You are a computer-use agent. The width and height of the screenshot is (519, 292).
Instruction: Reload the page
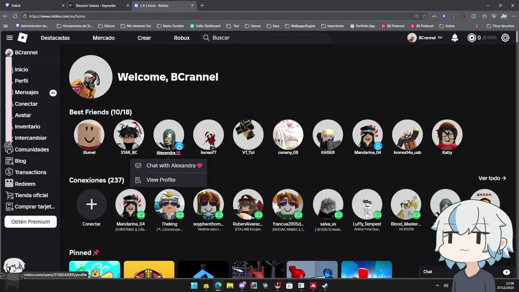(15, 16)
